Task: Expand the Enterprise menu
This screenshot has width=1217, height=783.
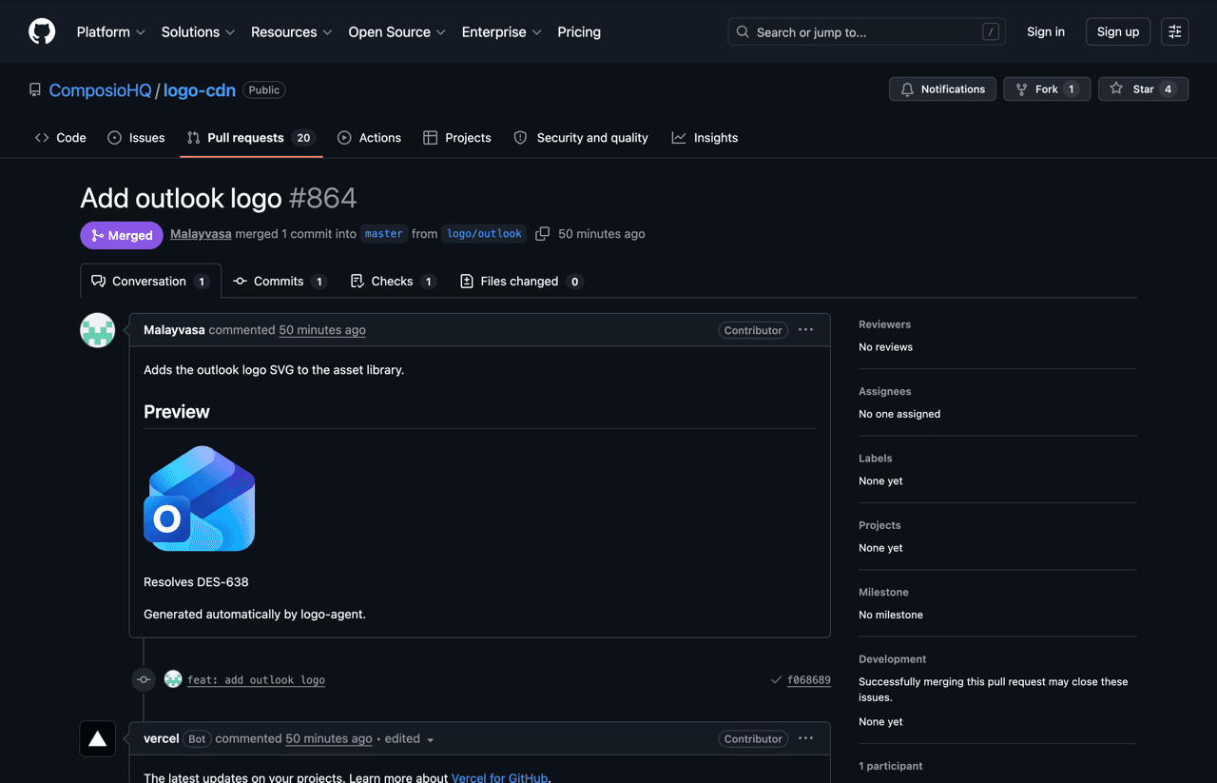Action: (502, 31)
